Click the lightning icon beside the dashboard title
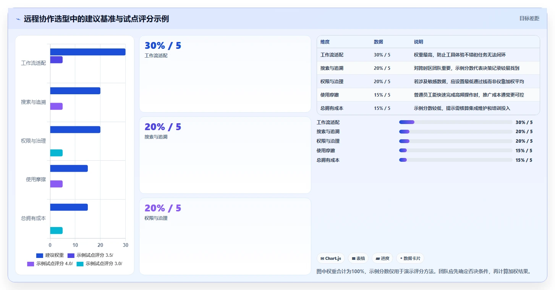This screenshot has width=555, height=290. click(x=18, y=19)
